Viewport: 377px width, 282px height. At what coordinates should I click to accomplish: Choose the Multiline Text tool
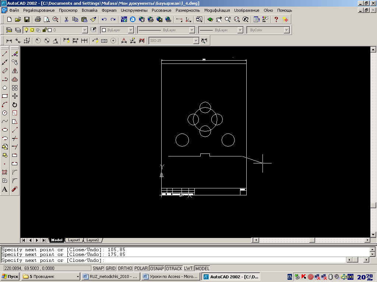[x=4, y=189]
